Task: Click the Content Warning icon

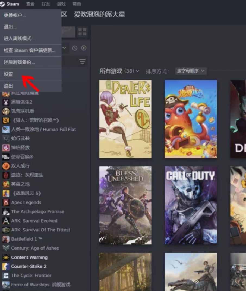Action: 6,257
